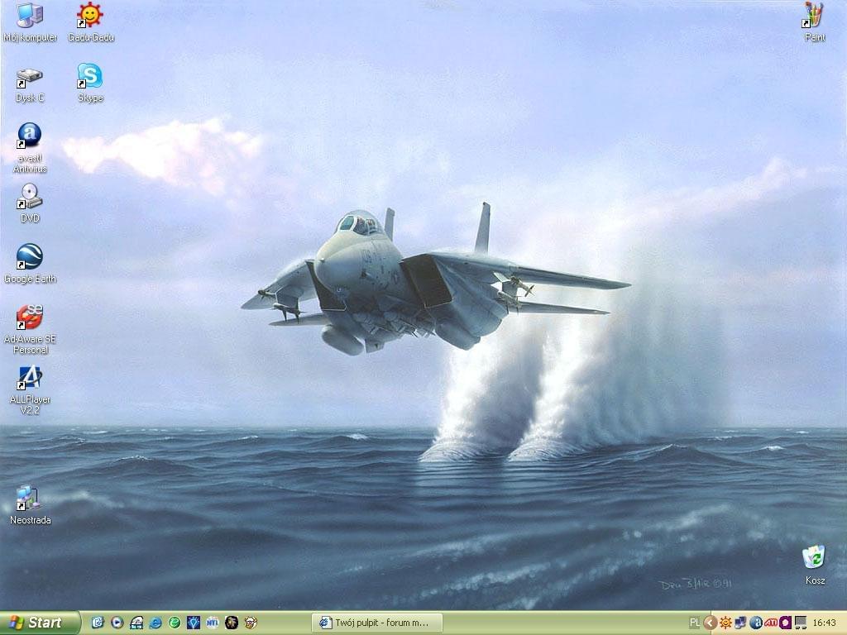The image size is (847, 635).
Task: Select the Kosz recycle bin icon
Action: [x=815, y=566]
